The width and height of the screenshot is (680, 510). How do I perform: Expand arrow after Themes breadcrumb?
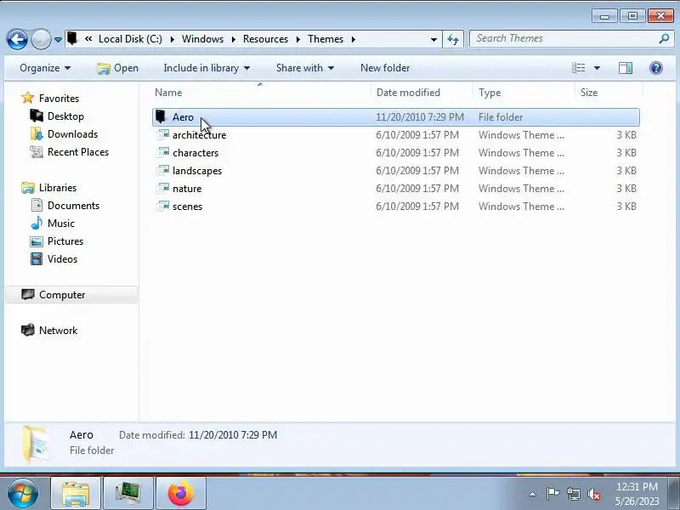click(x=354, y=39)
